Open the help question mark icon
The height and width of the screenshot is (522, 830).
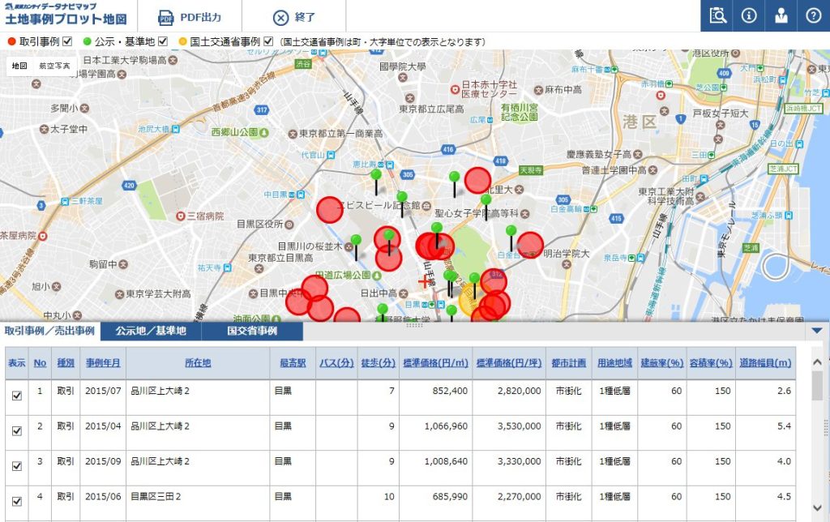[814, 16]
